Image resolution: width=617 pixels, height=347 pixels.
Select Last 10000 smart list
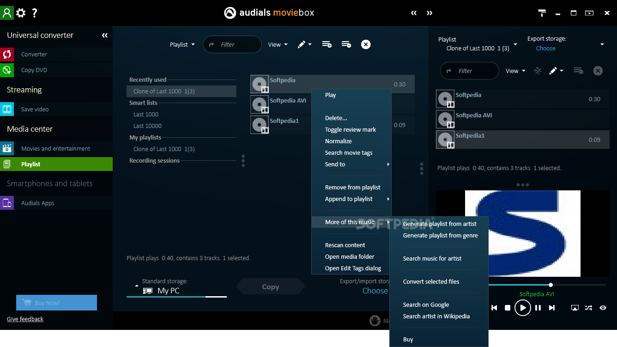[147, 126]
